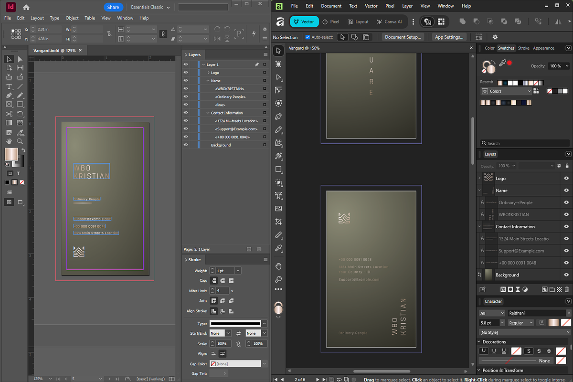Select the InDesign Rectangle Frame tool

point(9,105)
